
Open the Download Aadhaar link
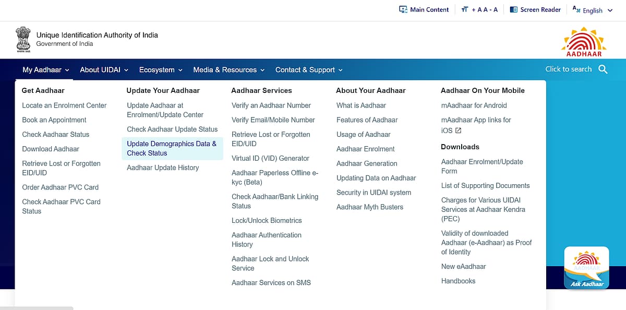tap(51, 149)
